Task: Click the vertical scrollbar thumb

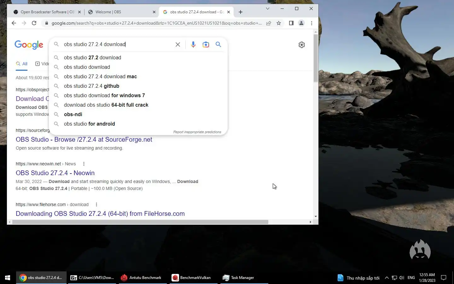Action: [316, 58]
